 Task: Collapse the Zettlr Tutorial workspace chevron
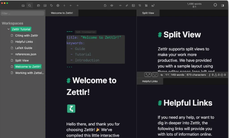(x=9, y=29)
